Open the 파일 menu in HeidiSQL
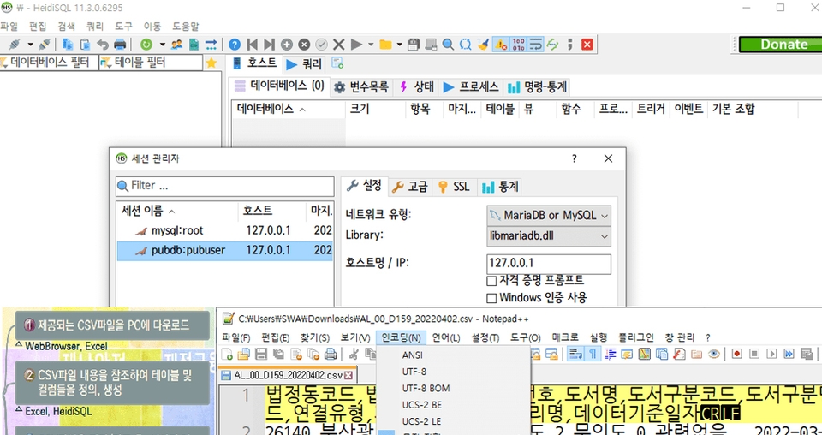 point(9,27)
